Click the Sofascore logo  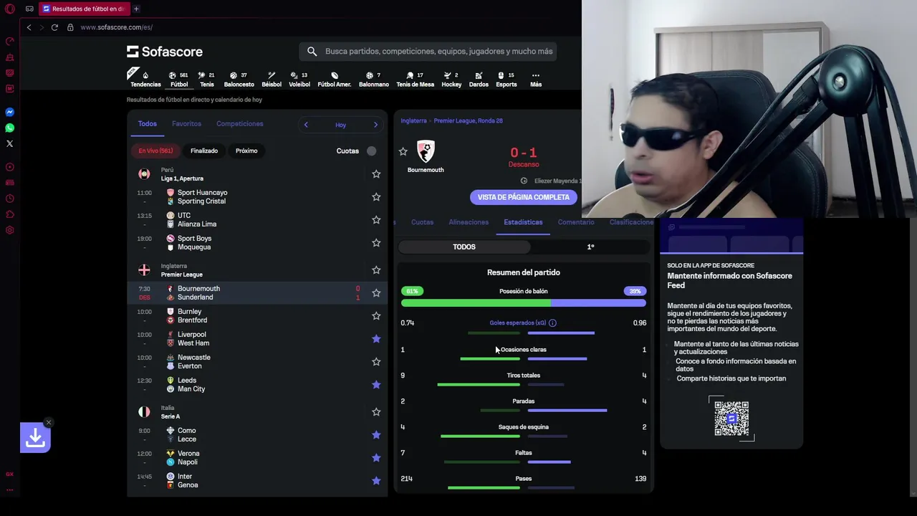[x=165, y=52]
